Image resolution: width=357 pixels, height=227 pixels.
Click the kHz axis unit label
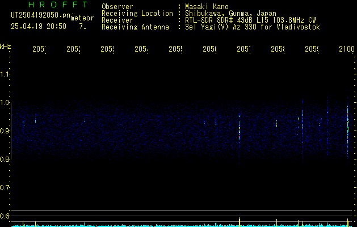click(x=6, y=47)
